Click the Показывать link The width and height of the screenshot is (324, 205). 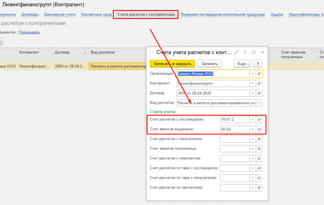29,32
